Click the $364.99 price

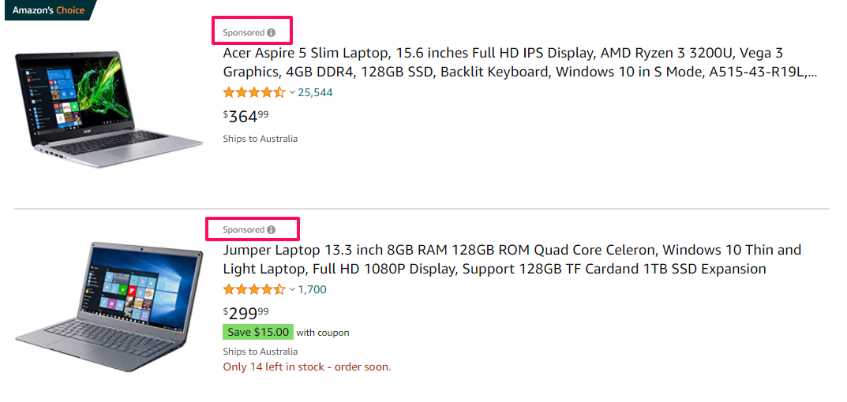[x=245, y=116]
